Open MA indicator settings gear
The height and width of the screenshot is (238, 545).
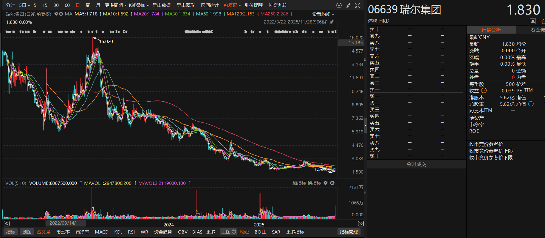(x=56, y=14)
